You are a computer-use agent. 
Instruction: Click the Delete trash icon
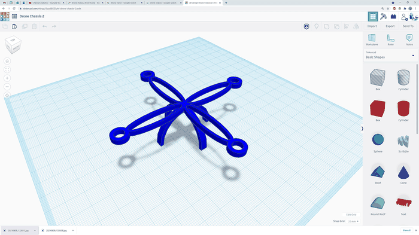pyautogui.click(x=34, y=26)
